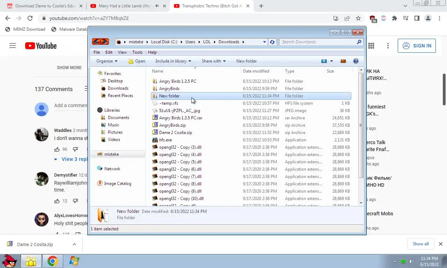Reload the page in Chrome

(x=30, y=18)
